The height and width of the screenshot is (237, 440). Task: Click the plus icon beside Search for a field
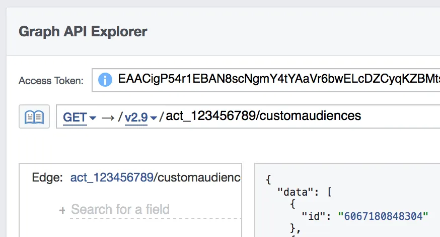tap(62, 210)
